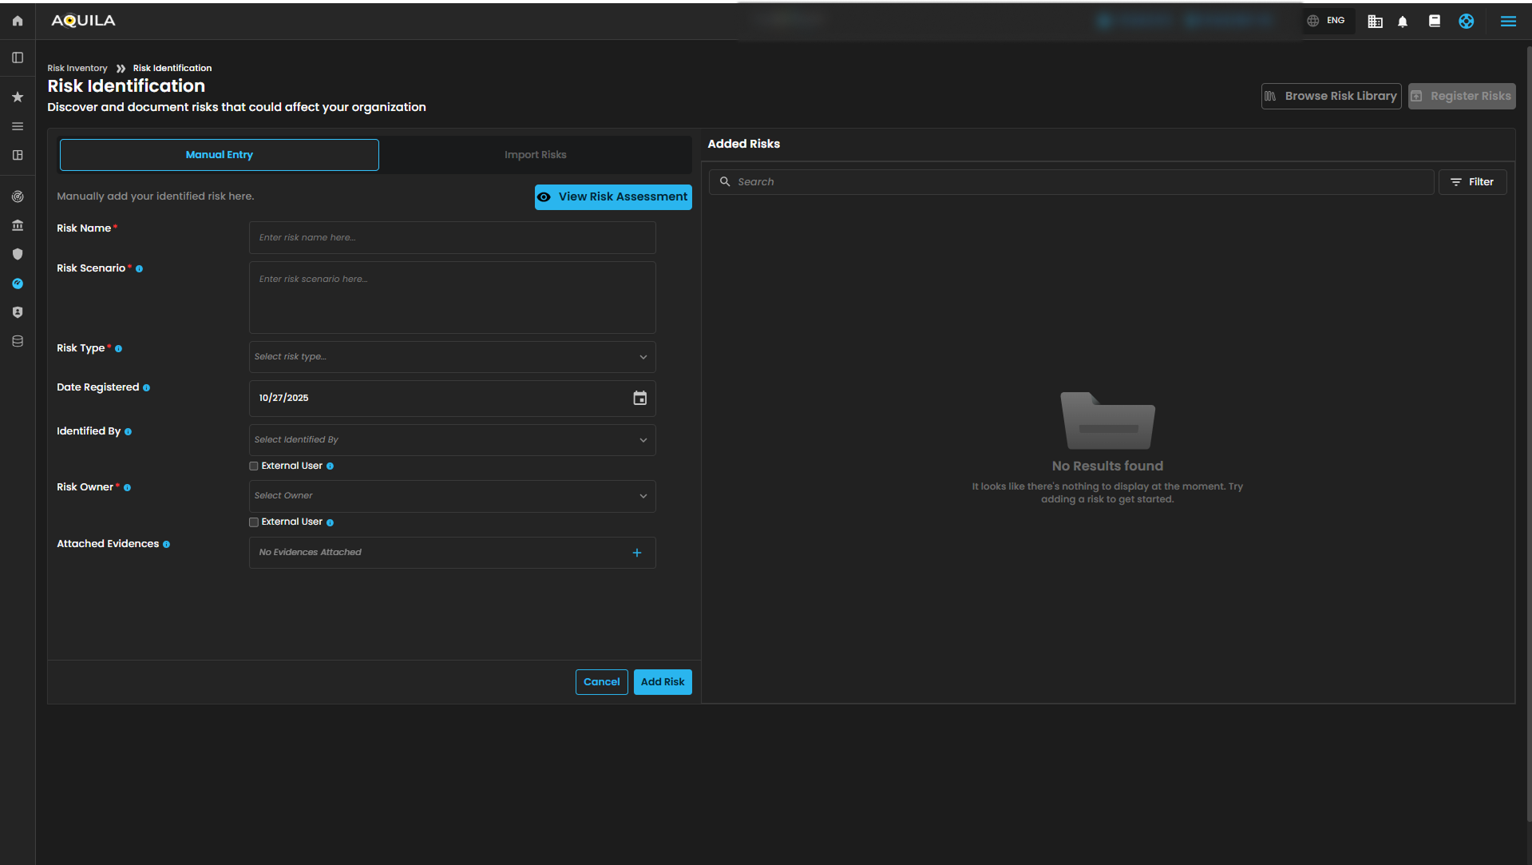Click the bank building sidebar icon

pyautogui.click(x=18, y=225)
